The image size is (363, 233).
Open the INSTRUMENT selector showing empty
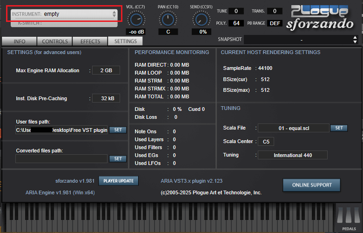point(64,14)
